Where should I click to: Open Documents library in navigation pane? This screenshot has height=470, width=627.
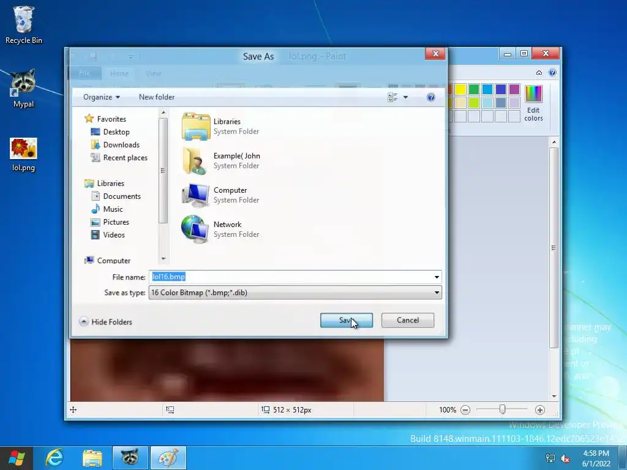point(116,196)
